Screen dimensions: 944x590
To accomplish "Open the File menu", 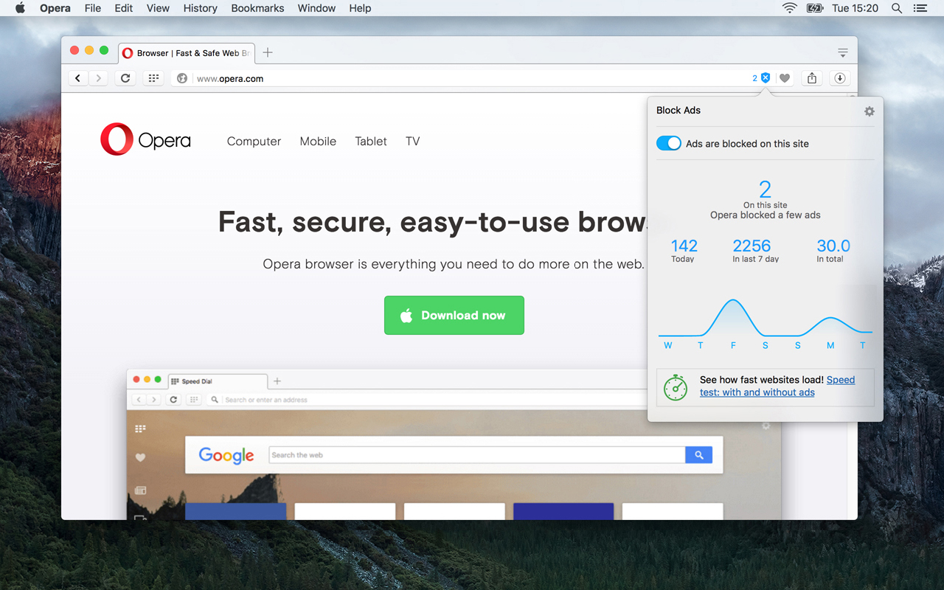I will (93, 8).
